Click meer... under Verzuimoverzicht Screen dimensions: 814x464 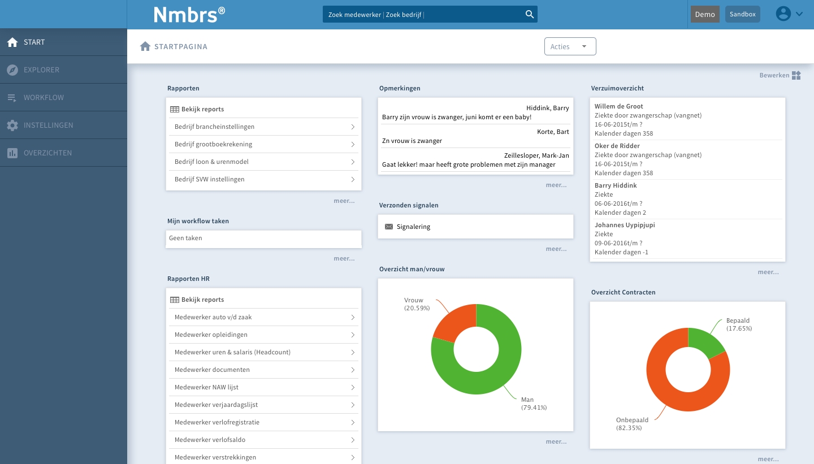tap(768, 272)
